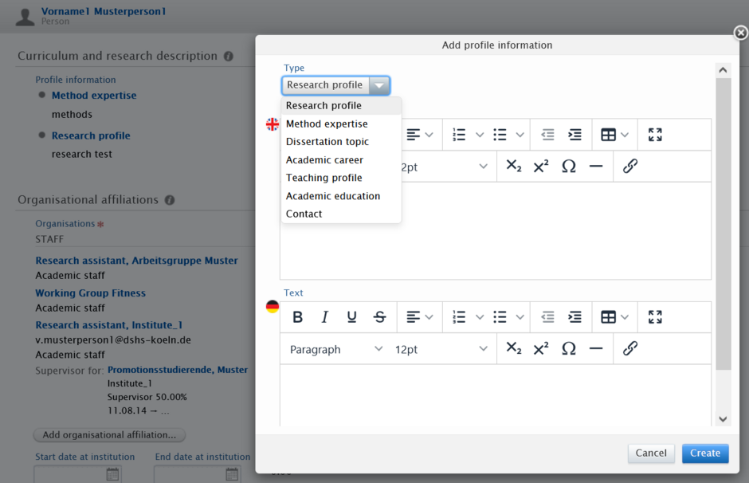
Task: Open the Method expertise profile link
Action: pos(94,96)
